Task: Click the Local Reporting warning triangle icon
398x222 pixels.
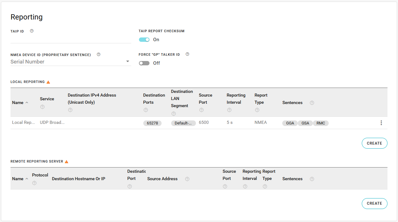Action: [48, 82]
